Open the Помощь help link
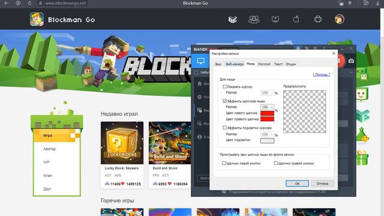 click(x=322, y=74)
